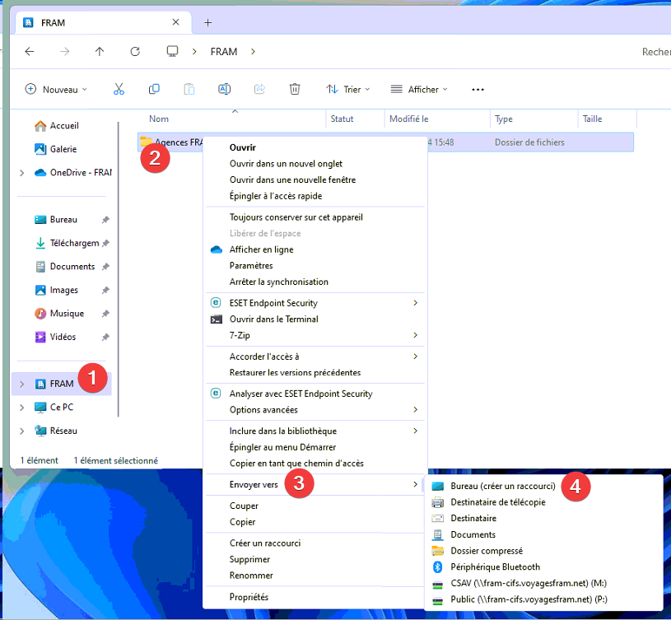
Task: Click the Cut scissors icon in toolbar
Action: 119,89
